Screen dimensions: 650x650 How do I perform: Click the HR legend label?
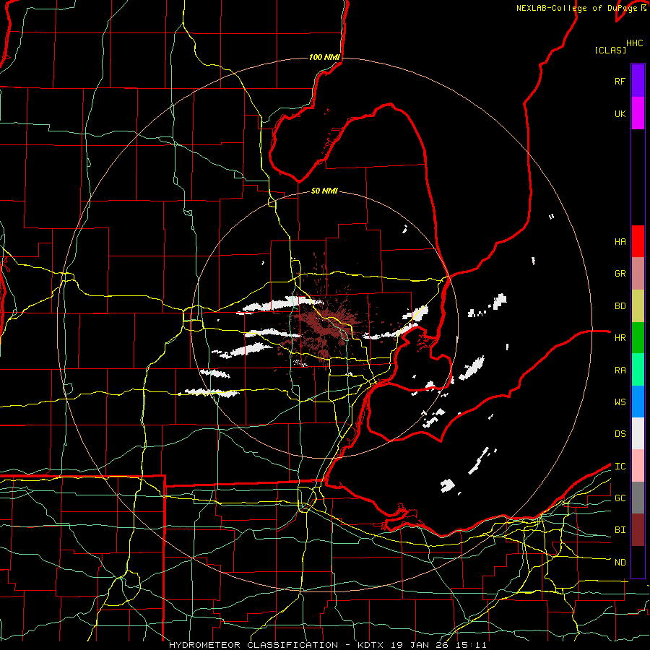[620, 338]
